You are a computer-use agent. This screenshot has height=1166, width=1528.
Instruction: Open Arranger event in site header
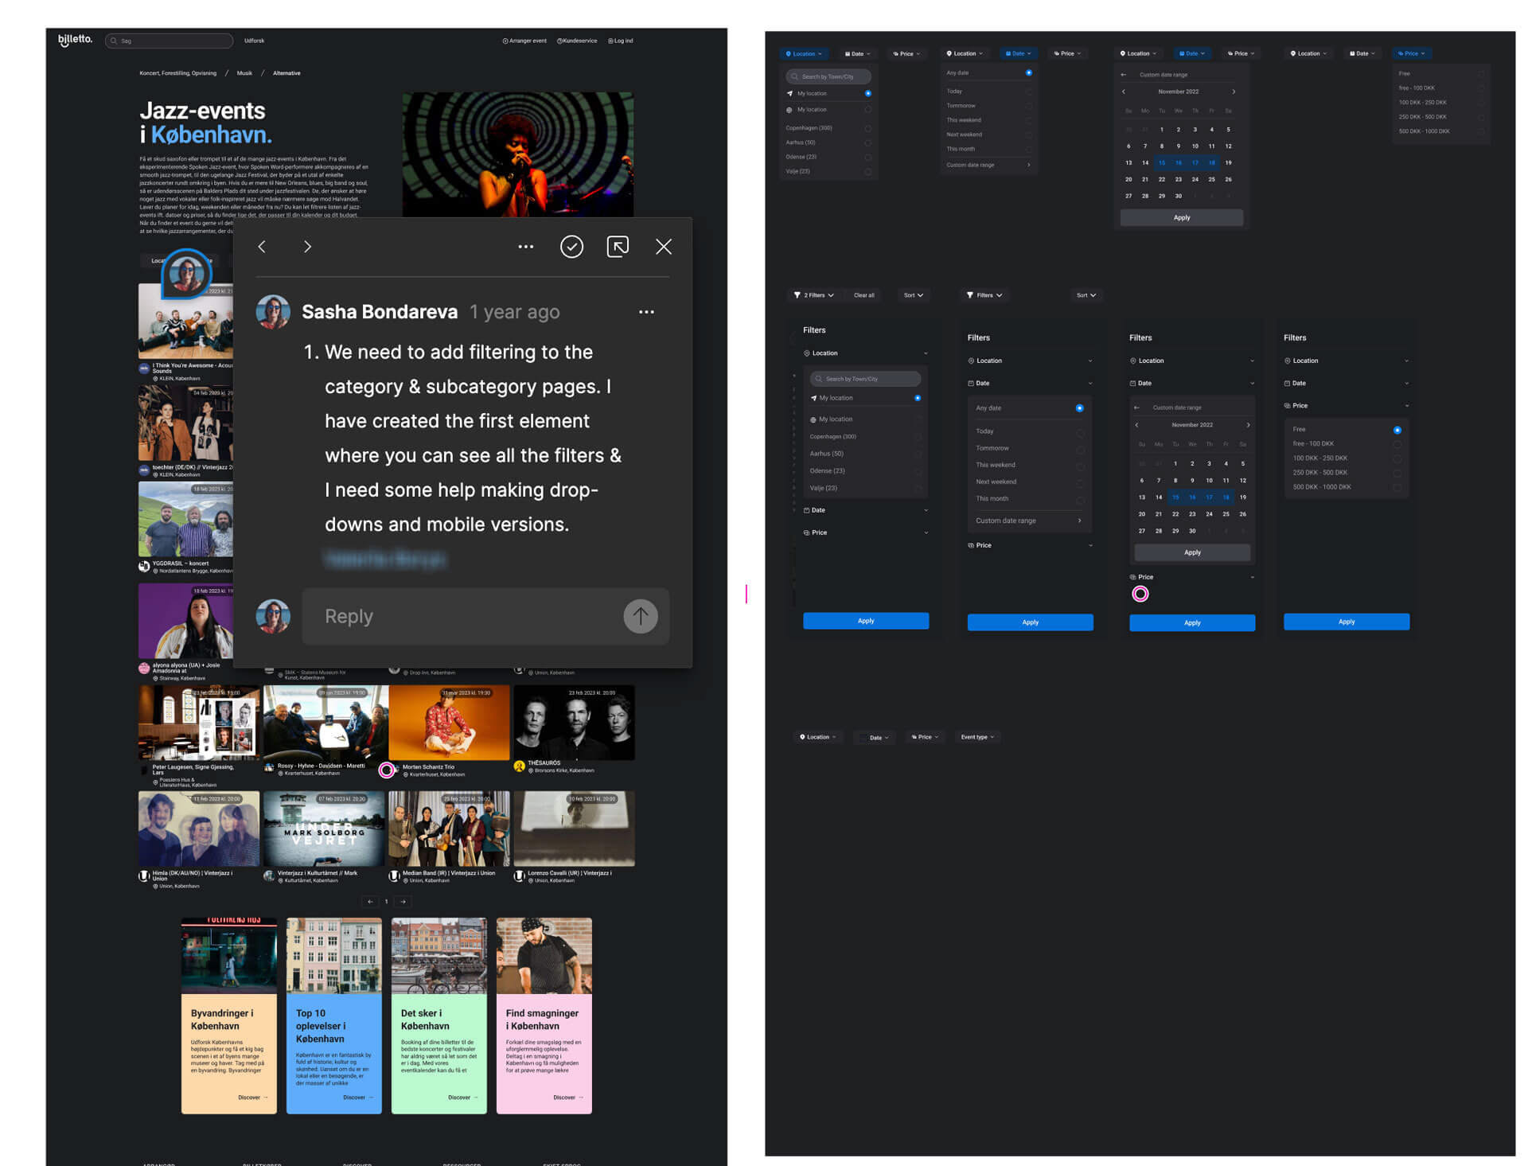(524, 41)
